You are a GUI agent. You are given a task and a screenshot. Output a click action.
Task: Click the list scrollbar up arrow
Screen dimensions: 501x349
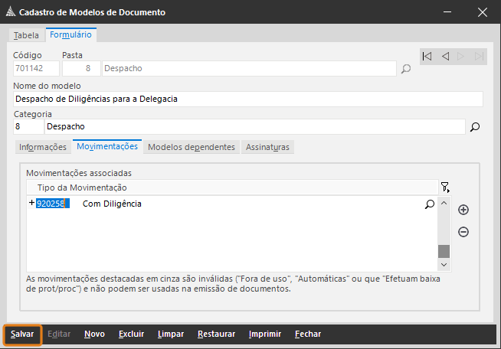point(444,203)
